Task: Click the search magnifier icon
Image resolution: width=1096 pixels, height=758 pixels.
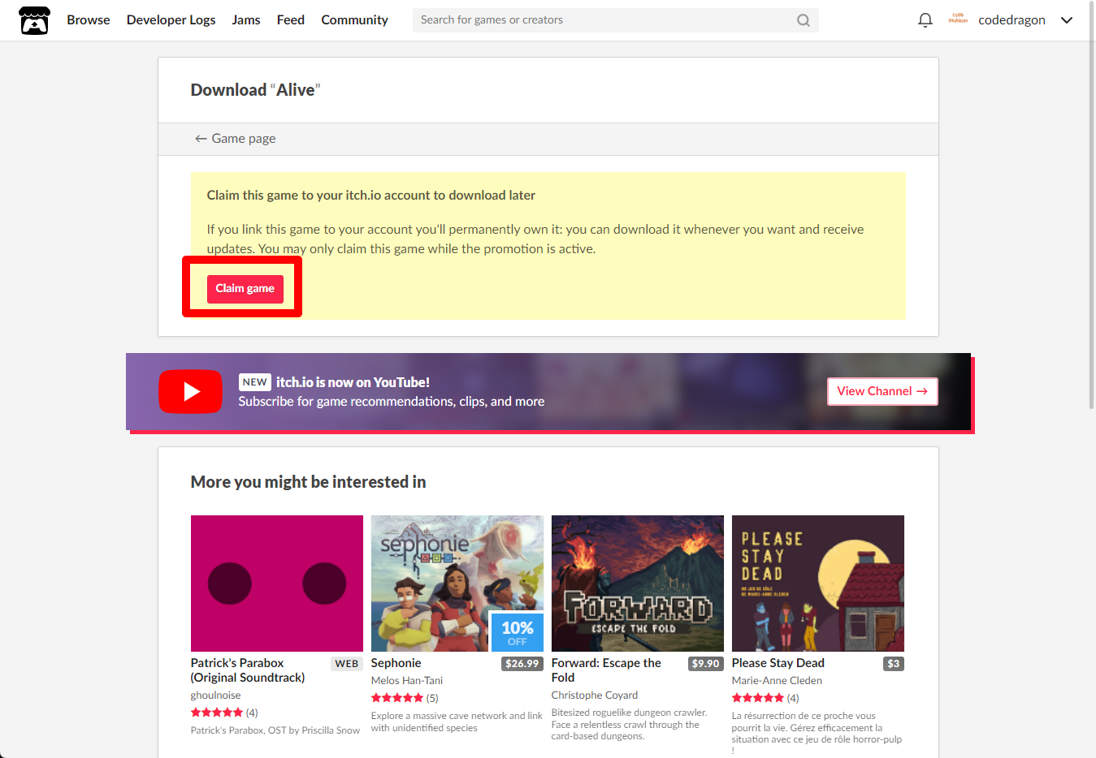Action: [x=803, y=20]
